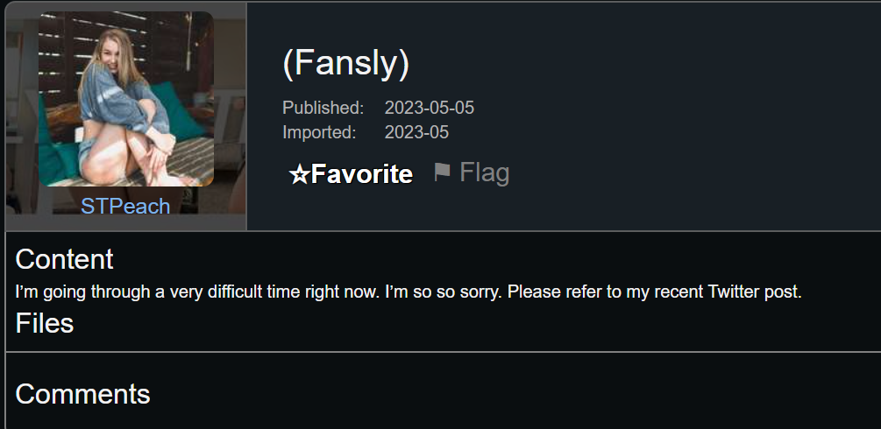The width and height of the screenshot is (881, 429).
Task: Click the Content section heading
Action: pyautogui.click(x=64, y=259)
